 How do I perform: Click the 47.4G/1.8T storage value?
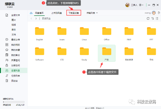(20, 105)
